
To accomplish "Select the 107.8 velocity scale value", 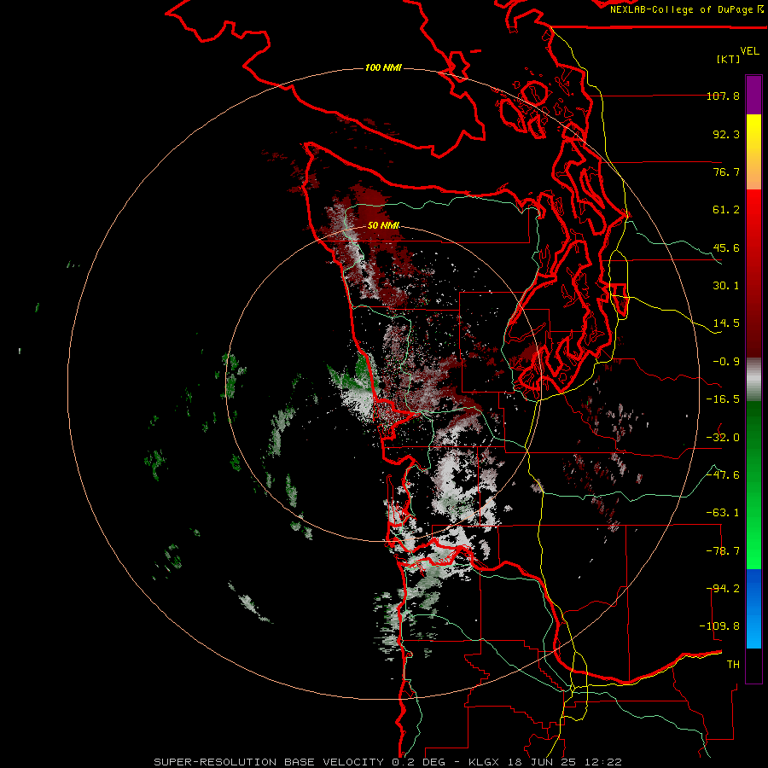I will click(x=723, y=96).
